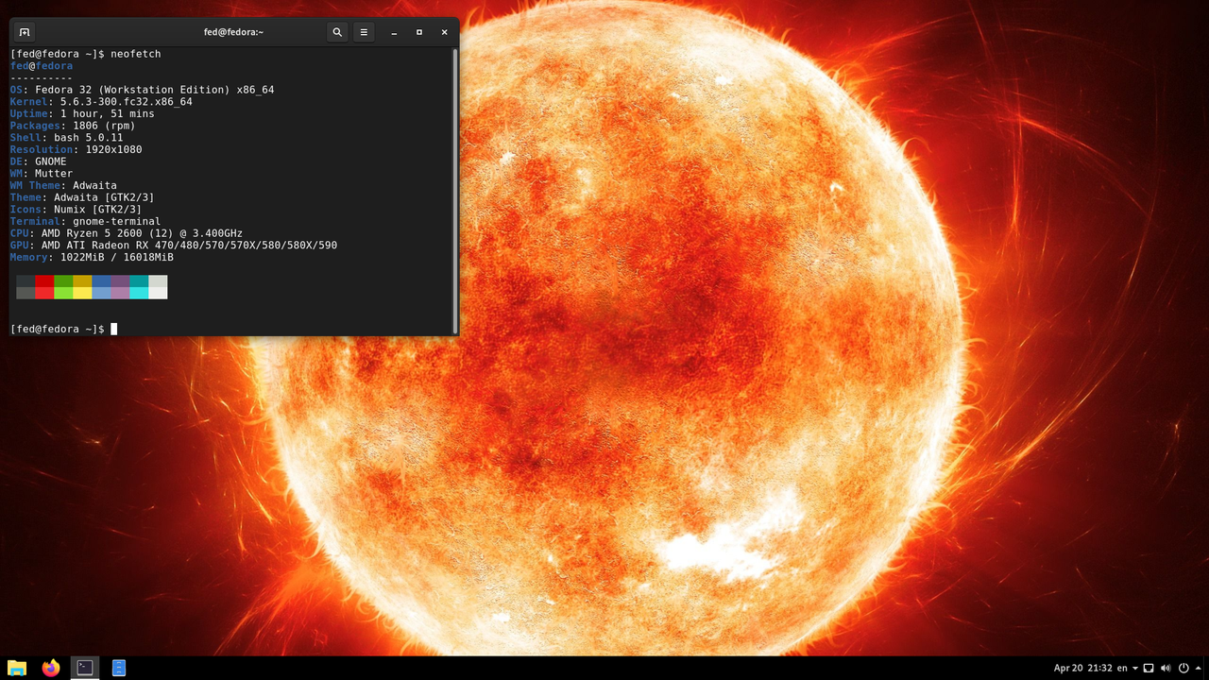The width and height of the screenshot is (1209, 680).
Task: Launch Firefox from the taskbar
Action: pos(51,668)
